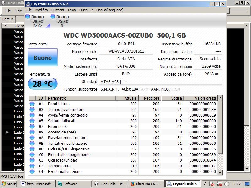The width and height of the screenshot is (251, 188).
Task: Switch to ultraDMA CRC taskbar window
Action: (146, 184)
